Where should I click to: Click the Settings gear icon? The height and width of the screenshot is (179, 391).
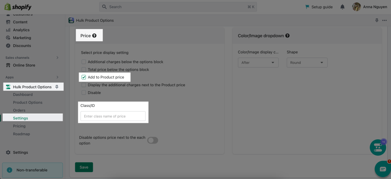click(8, 152)
